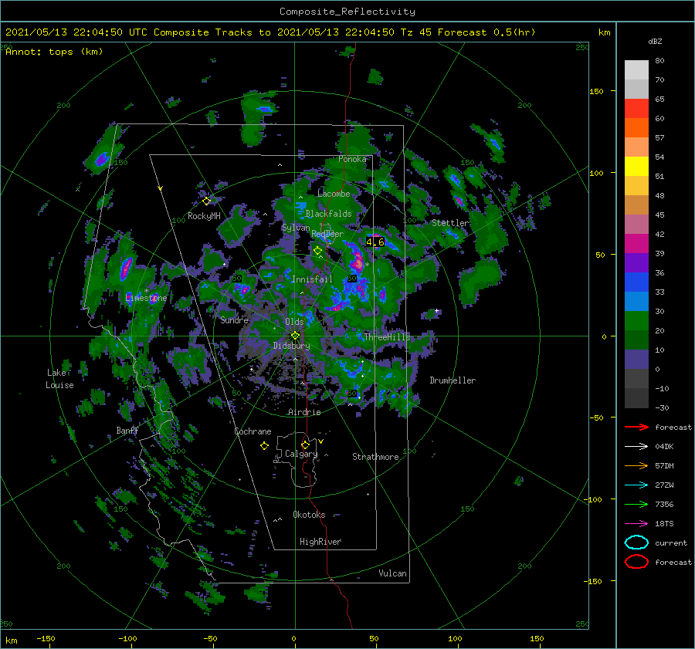
Task: Click the Lake Louise label
Action: point(59,379)
